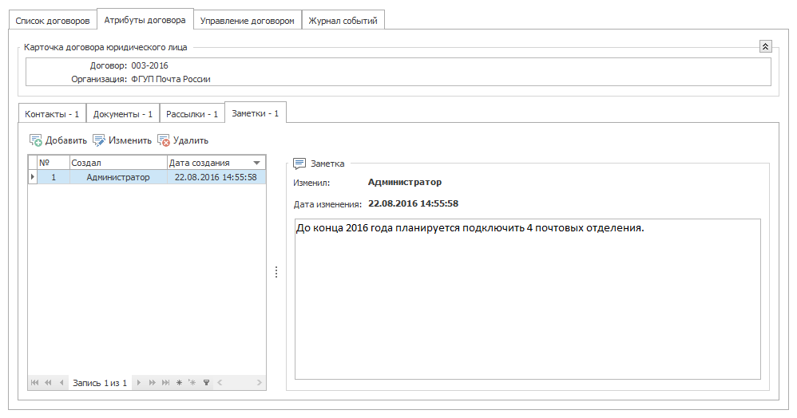Go to bookmark icon in navigator
The height and width of the screenshot is (418, 797).
pos(192,382)
